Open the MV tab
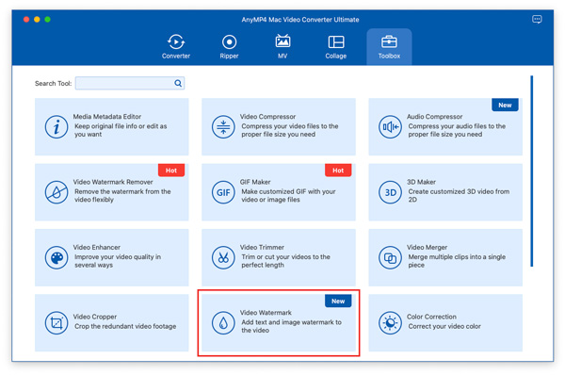The height and width of the screenshot is (375, 565). tap(282, 47)
